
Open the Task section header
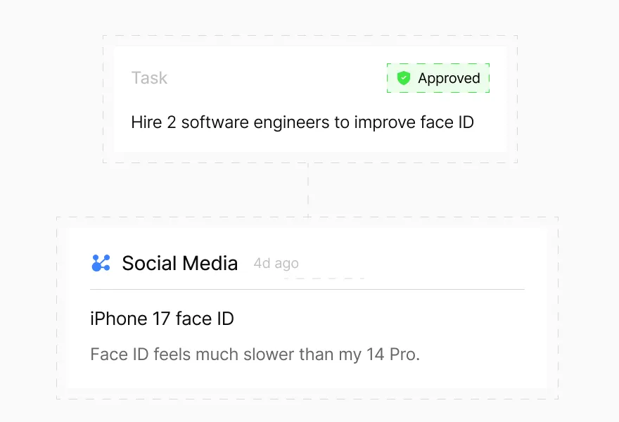click(x=149, y=78)
